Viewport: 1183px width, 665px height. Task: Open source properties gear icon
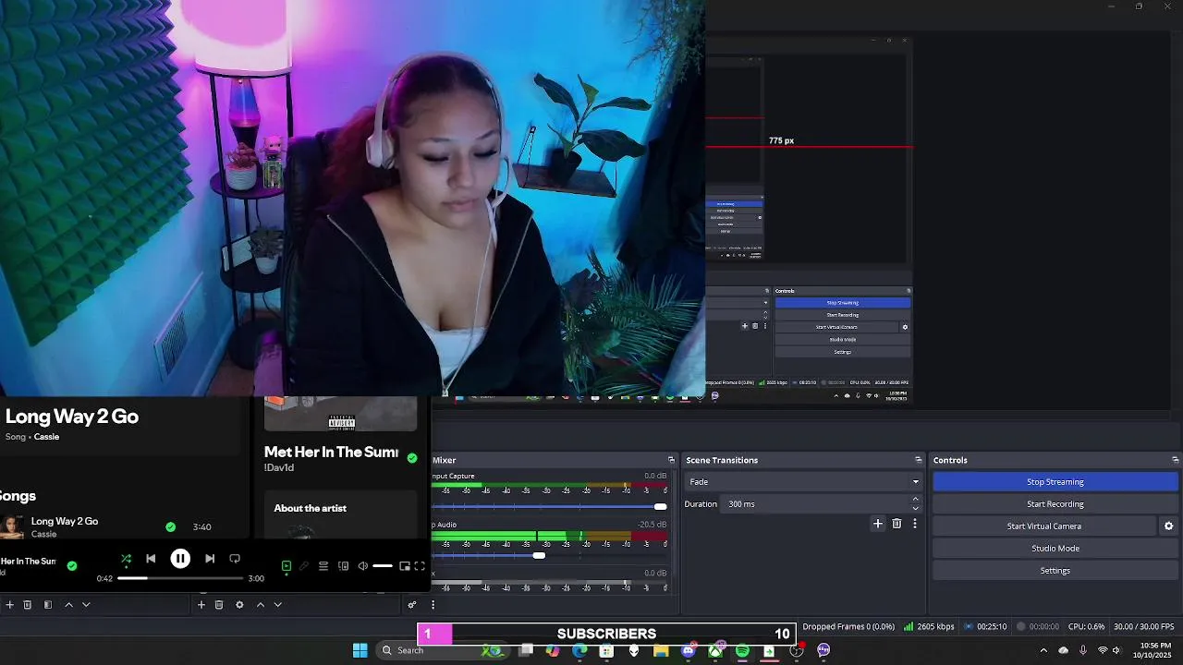tap(239, 605)
